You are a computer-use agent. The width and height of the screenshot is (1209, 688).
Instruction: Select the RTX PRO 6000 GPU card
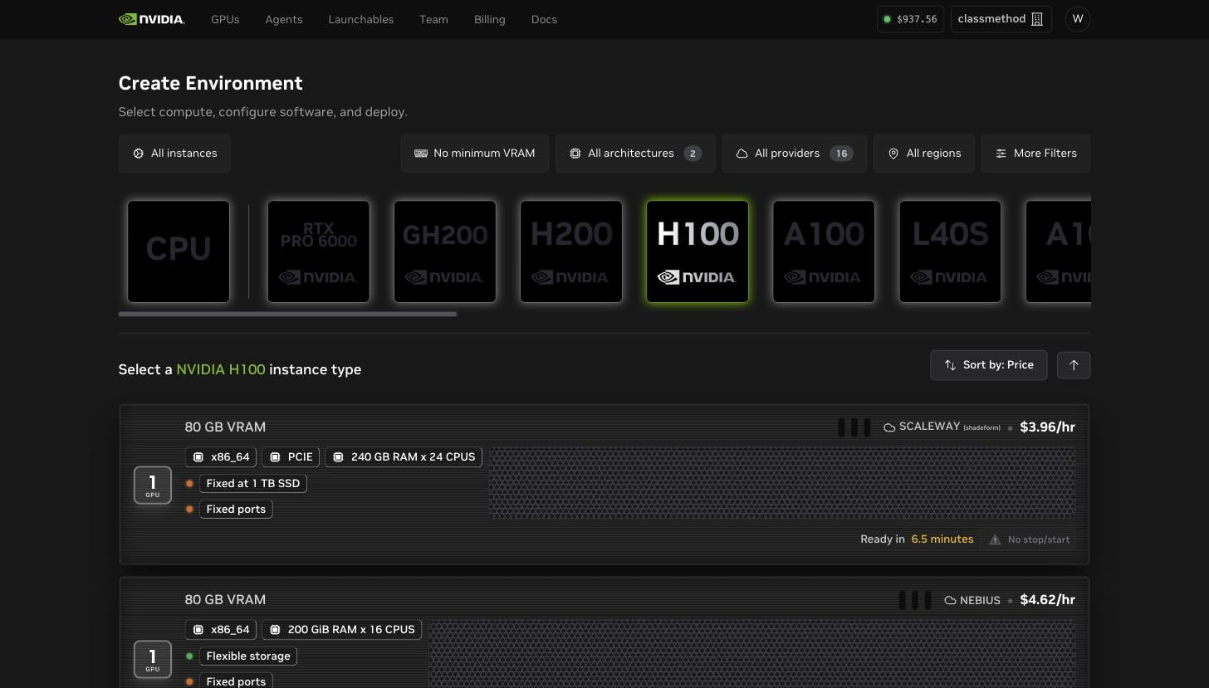pyautogui.click(x=319, y=251)
